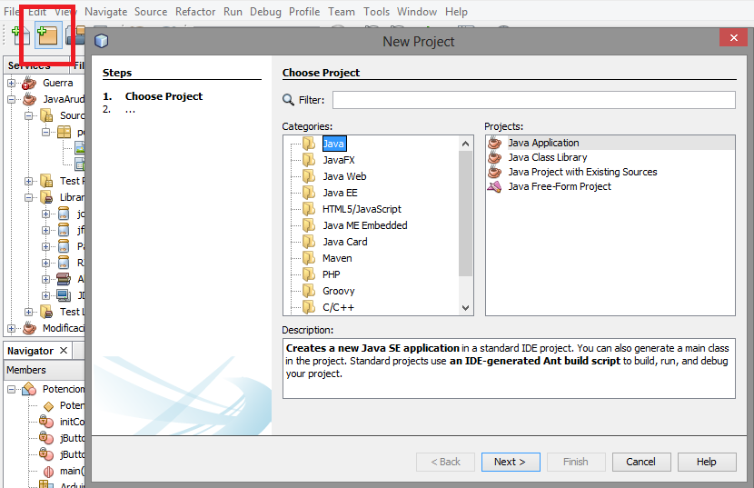The image size is (754, 488).
Task: Open the Team menu
Action: pyautogui.click(x=342, y=12)
